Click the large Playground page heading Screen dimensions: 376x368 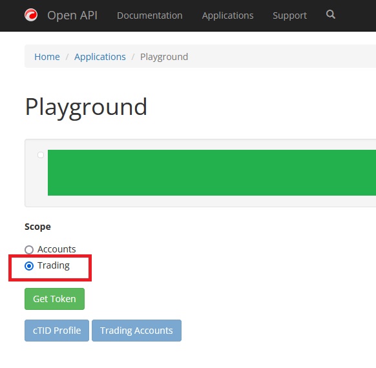point(86,107)
